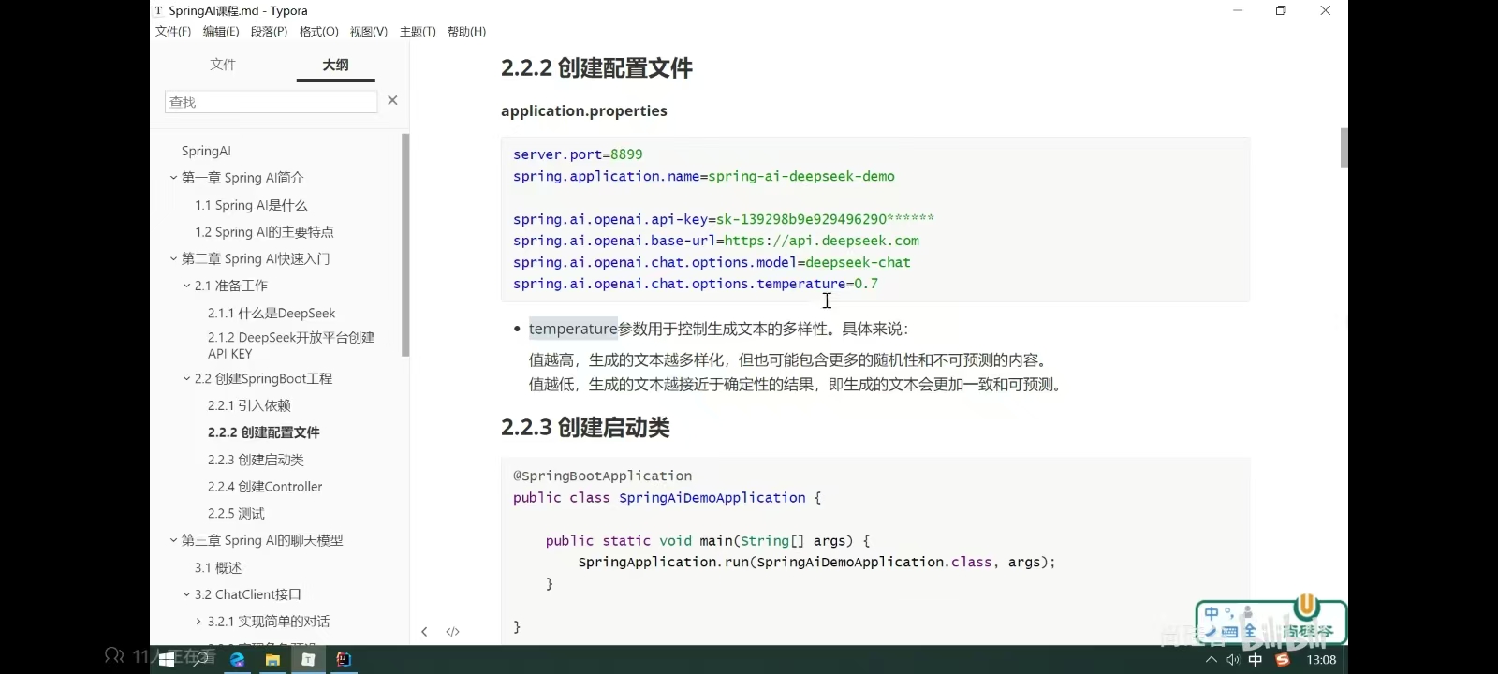Click the base-url https://api.deepseek.com line

716,241
